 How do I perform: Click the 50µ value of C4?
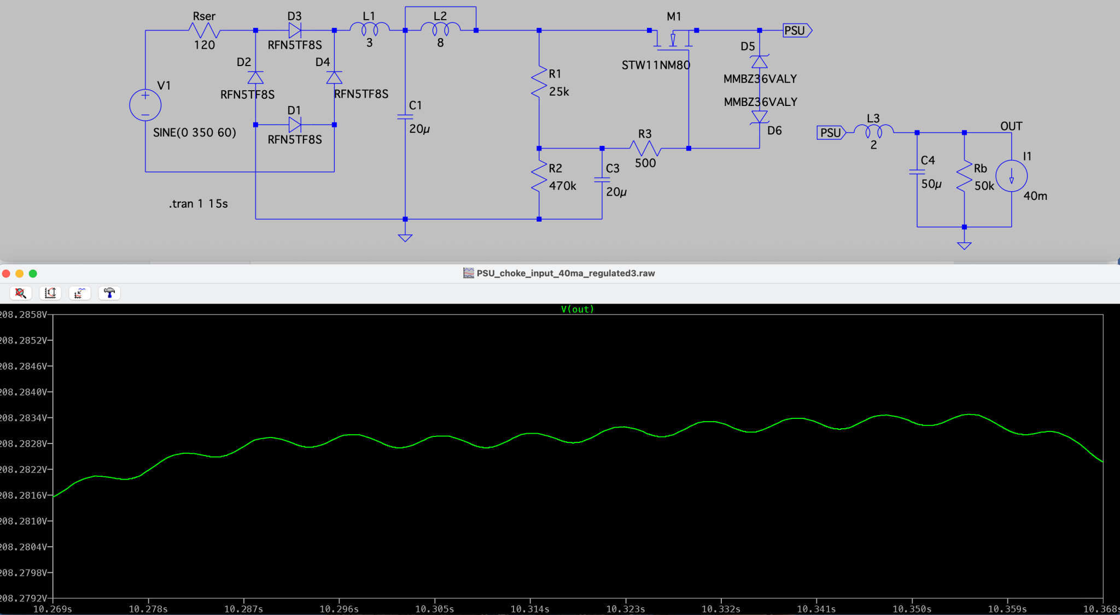pyautogui.click(x=931, y=184)
